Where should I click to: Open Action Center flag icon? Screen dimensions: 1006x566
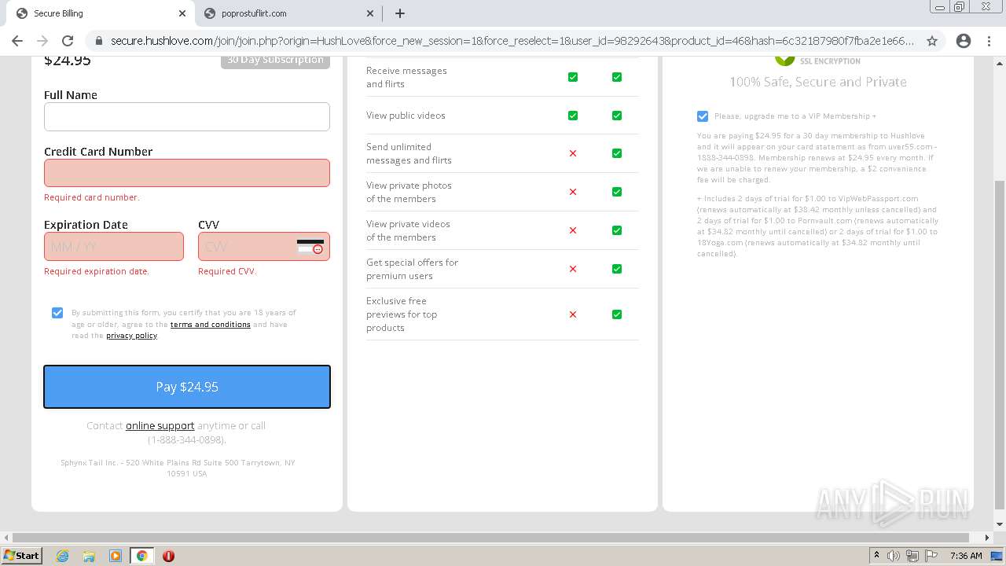(x=931, y=556)
